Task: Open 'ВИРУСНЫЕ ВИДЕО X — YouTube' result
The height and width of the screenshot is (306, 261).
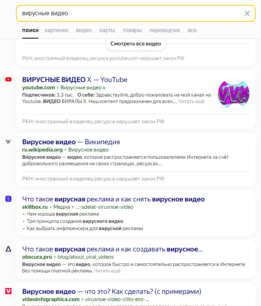Action: (74, 80)
